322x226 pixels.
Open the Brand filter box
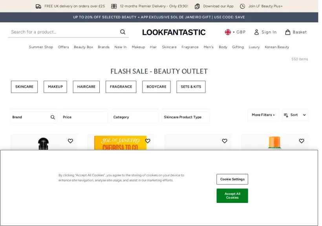[x=34, y=117]
